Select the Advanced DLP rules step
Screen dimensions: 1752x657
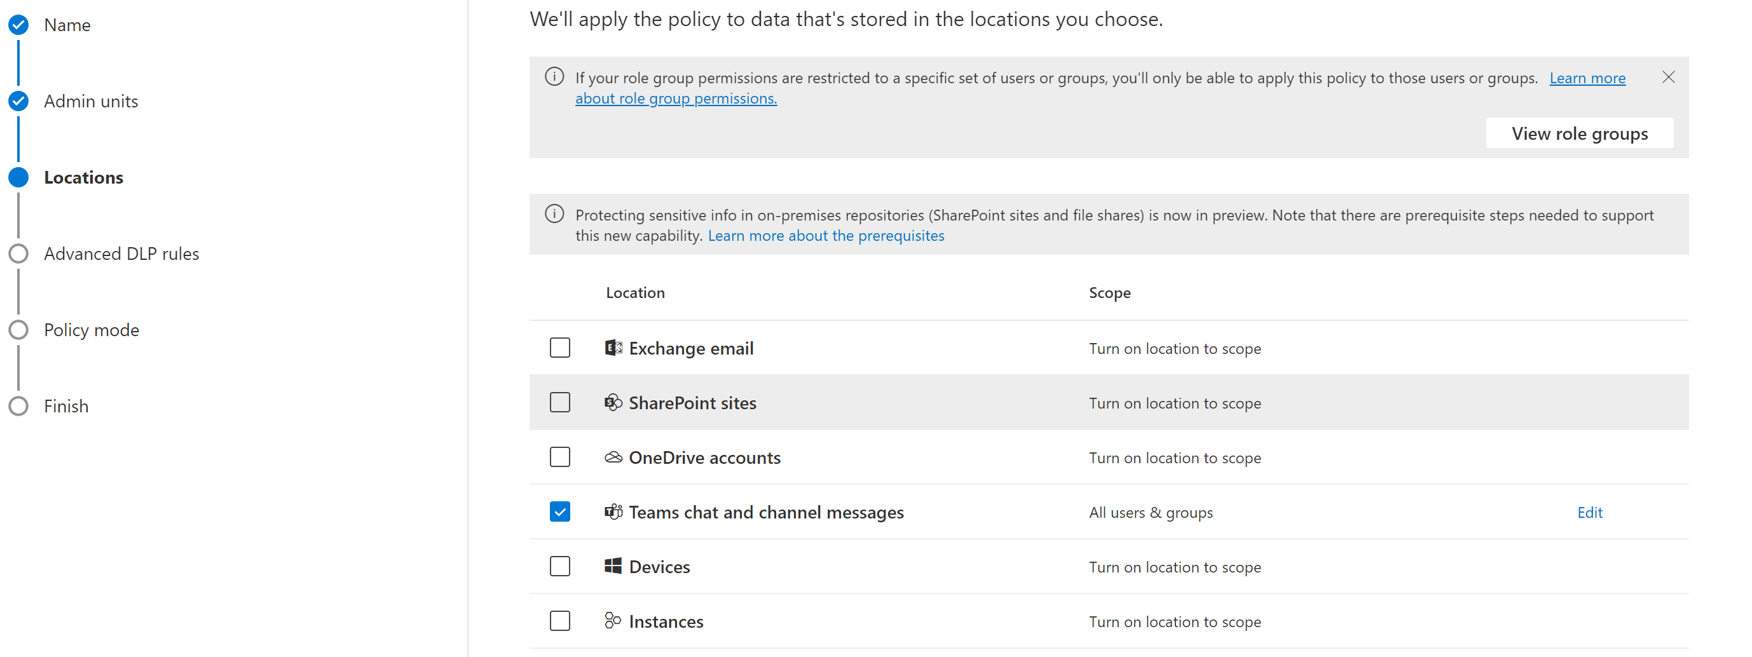[x=122, y=253]
